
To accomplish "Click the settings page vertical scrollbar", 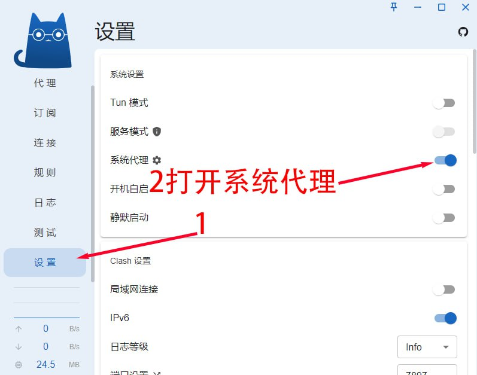I will (x=474, y=101).
